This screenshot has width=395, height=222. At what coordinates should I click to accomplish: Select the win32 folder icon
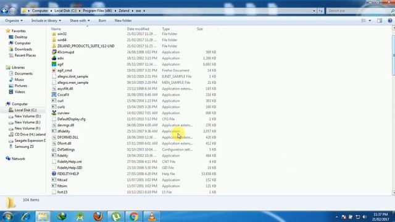54,34
